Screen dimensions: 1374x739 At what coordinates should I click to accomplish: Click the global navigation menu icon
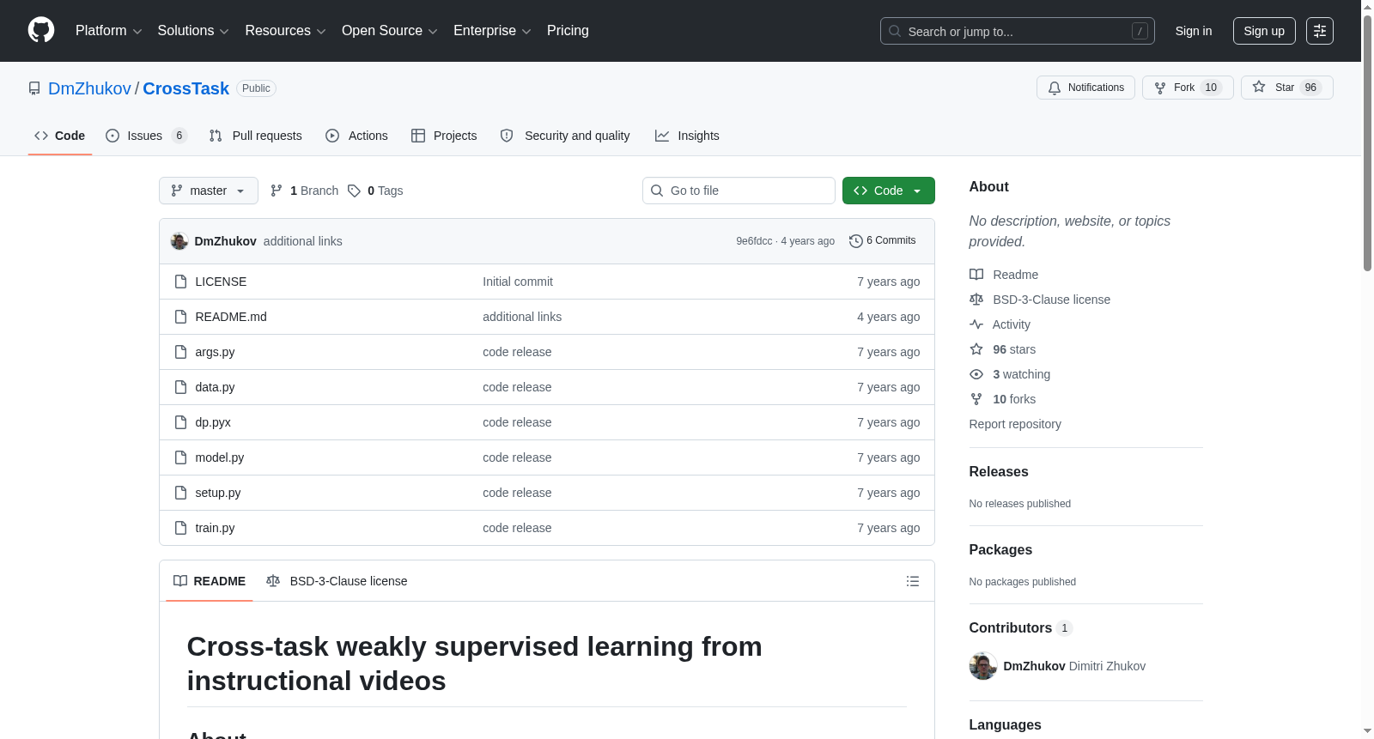[1320, 31]
